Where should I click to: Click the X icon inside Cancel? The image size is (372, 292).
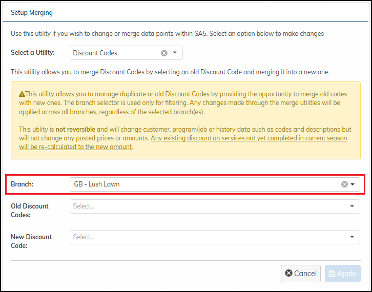(x=289, y=274)
